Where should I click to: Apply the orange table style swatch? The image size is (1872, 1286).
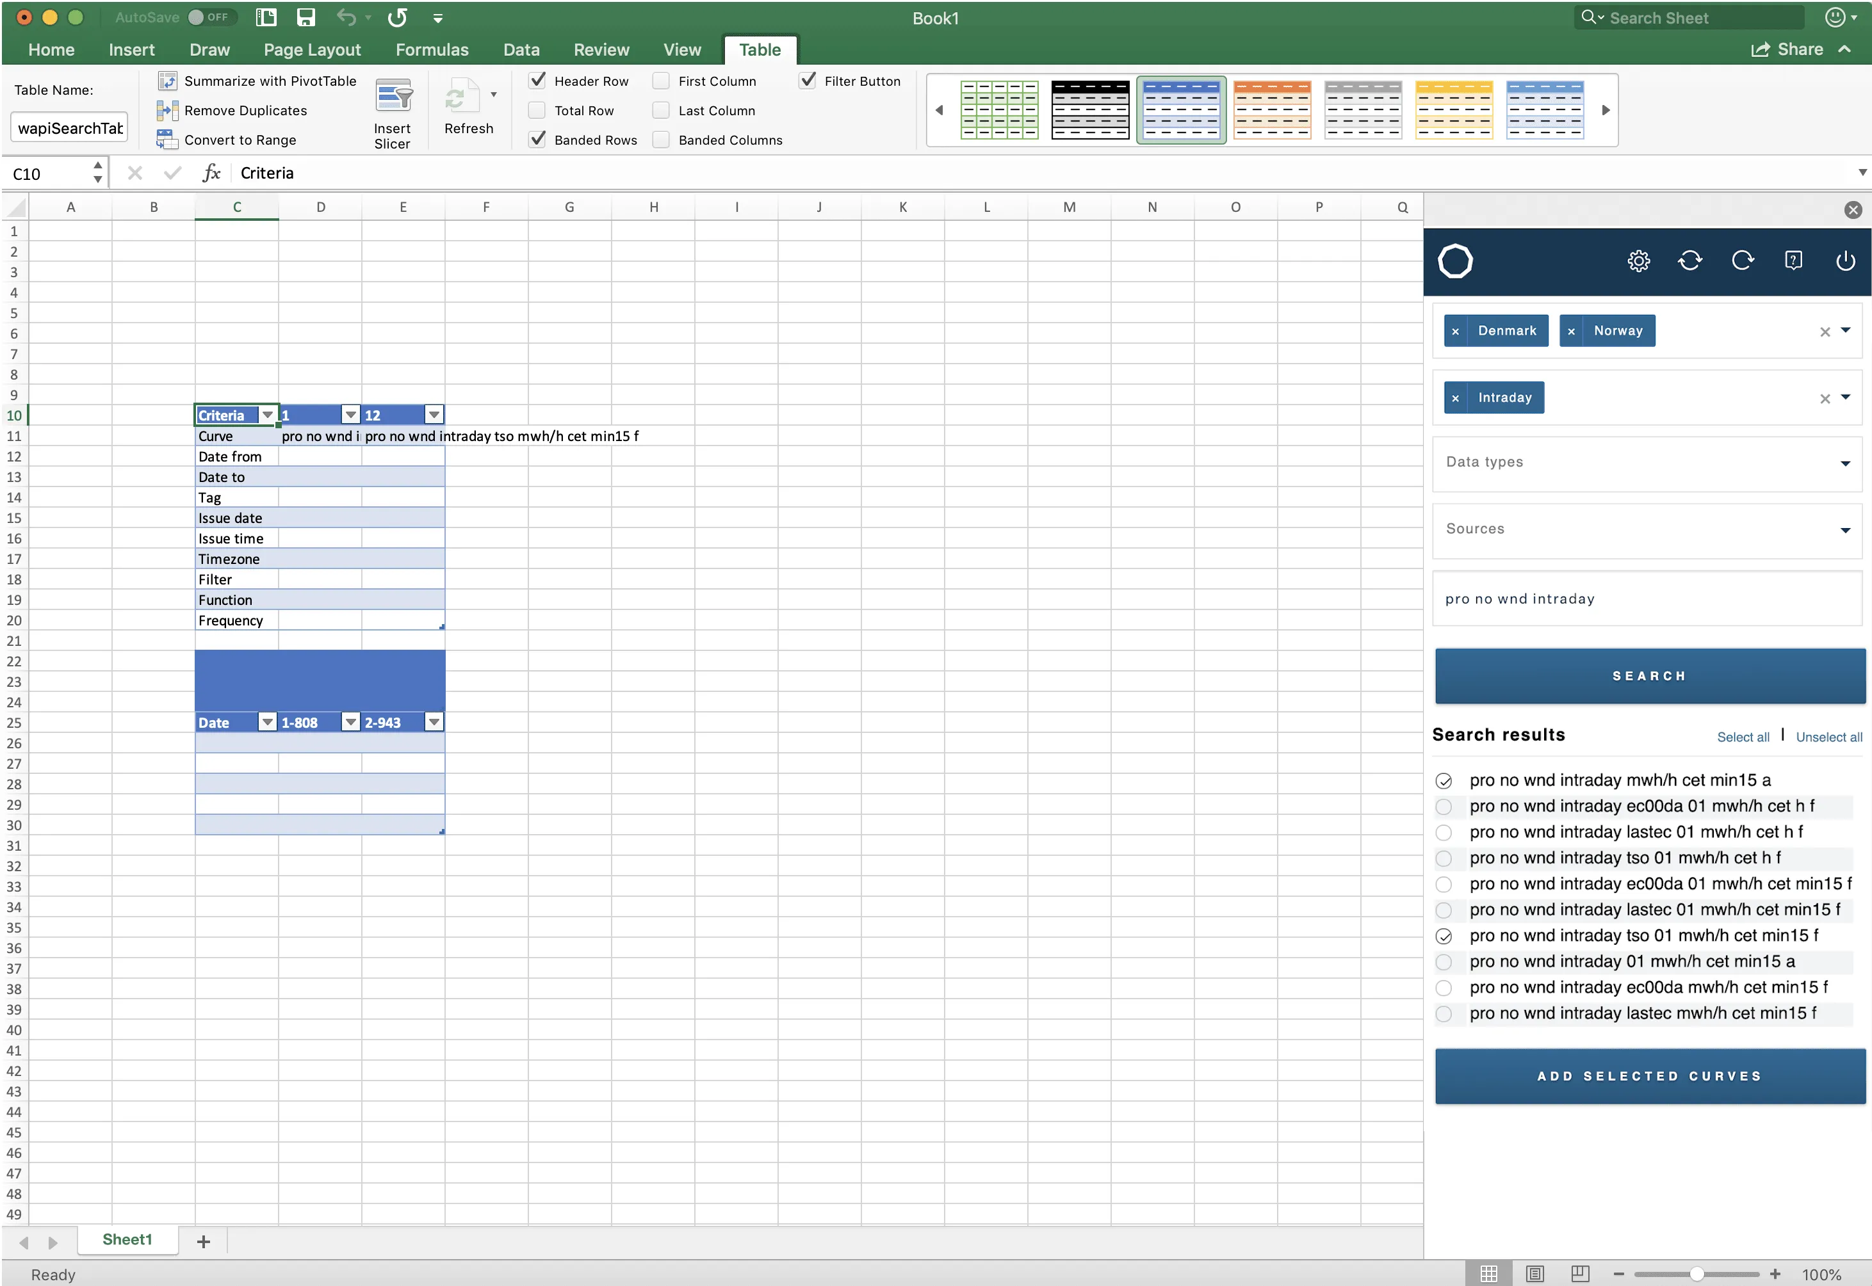coord(1271,109)
